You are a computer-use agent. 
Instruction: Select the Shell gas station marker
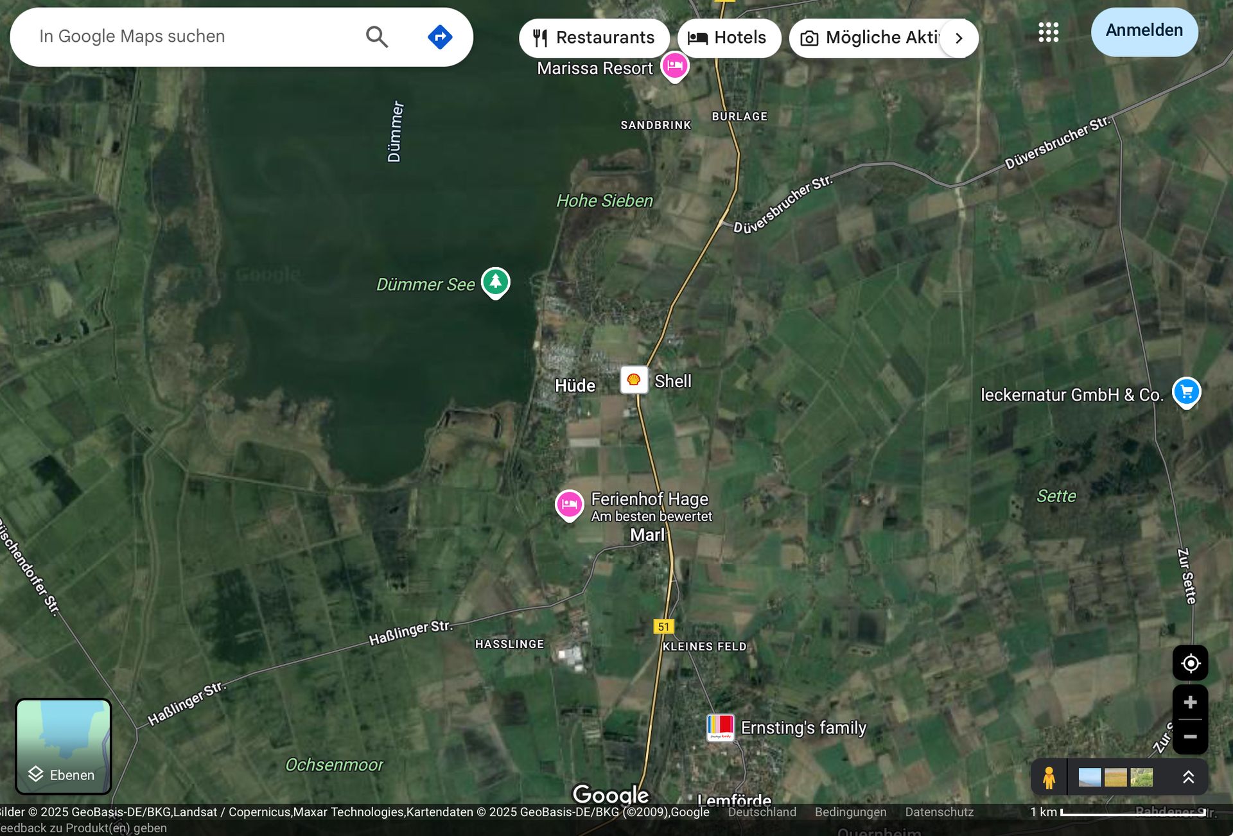coord(634,379)
